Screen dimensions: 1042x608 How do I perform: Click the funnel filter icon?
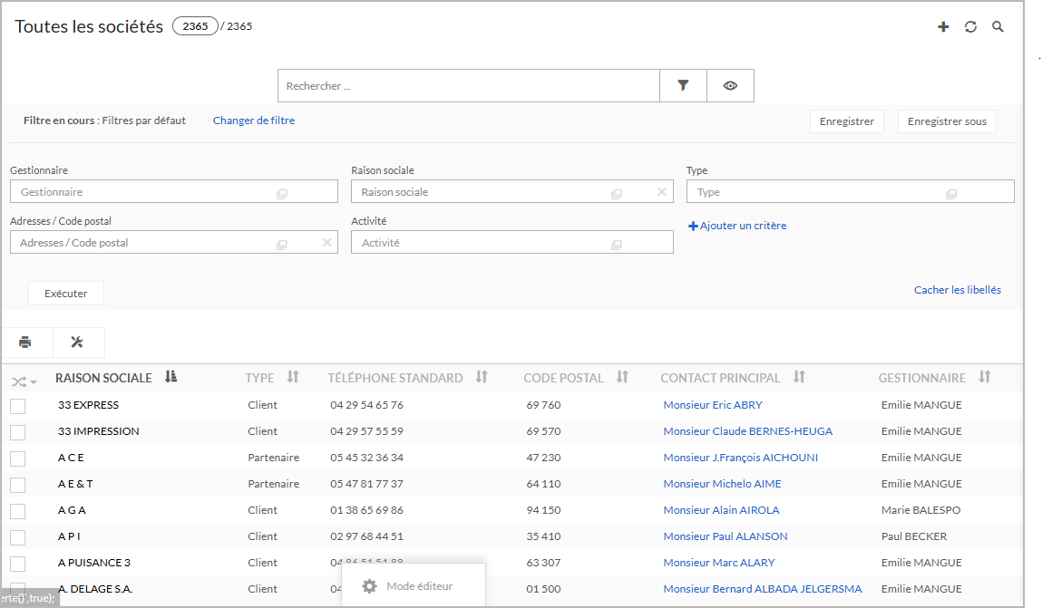(x=683, y=86)
